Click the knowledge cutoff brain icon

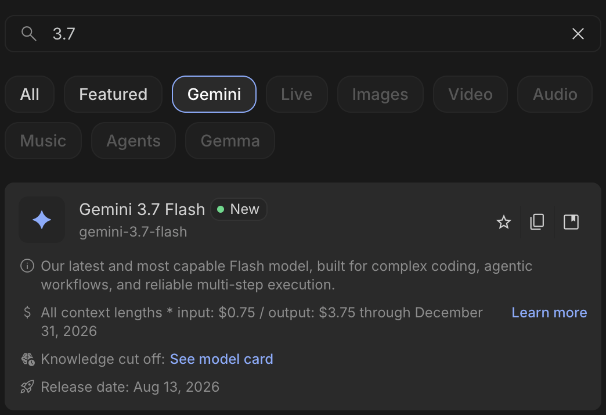click(28, 359)
